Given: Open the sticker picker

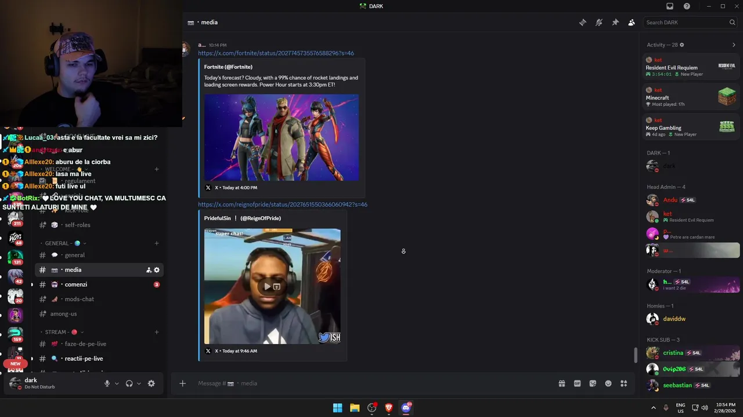Looking at the screenshot, I should (593, 383).
